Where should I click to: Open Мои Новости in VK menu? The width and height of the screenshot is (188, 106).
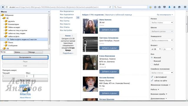(x=65, y=24)
